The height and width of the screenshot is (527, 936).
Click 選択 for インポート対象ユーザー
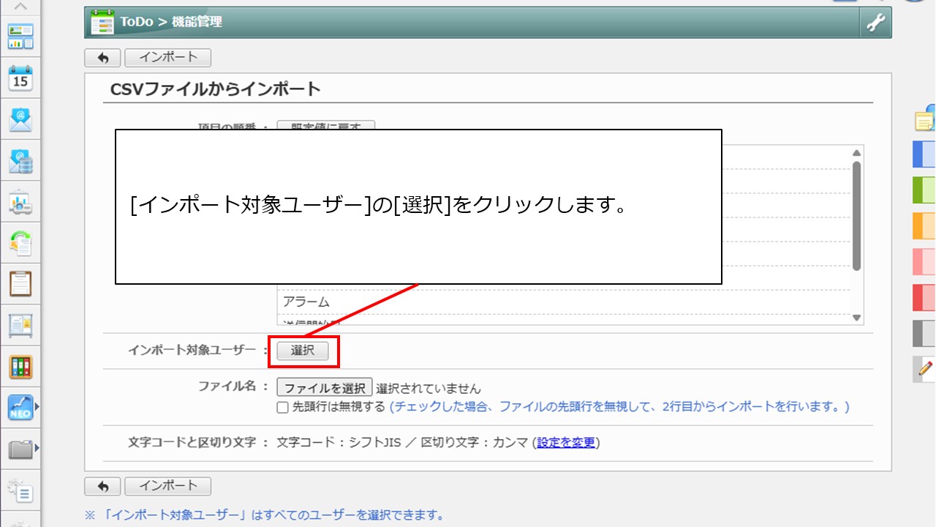tap(303, 351)
